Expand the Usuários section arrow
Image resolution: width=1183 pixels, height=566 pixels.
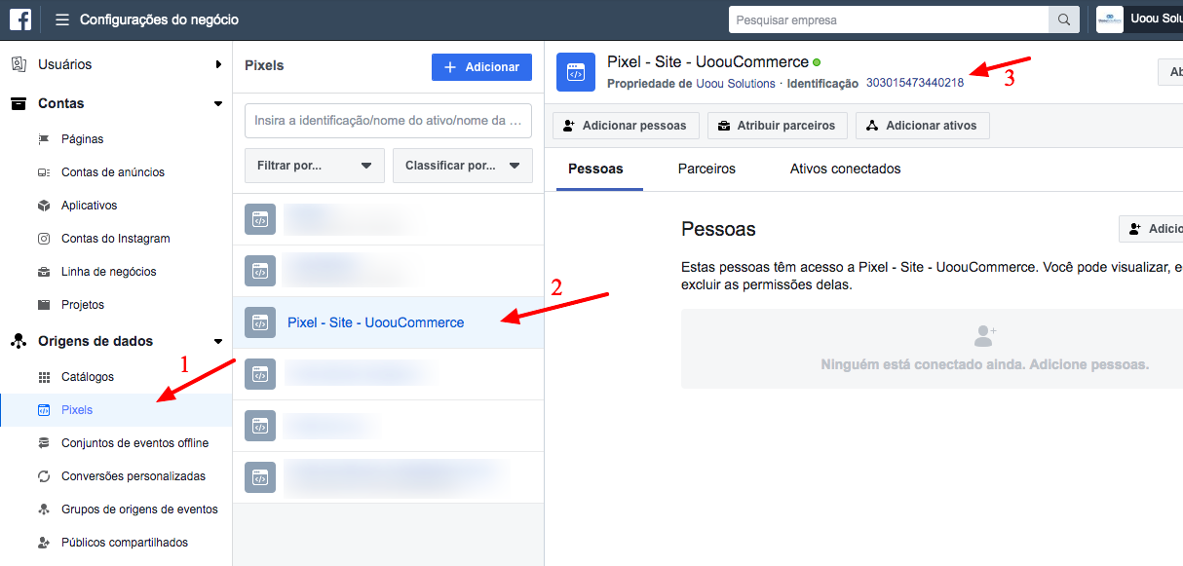(218, 64)
